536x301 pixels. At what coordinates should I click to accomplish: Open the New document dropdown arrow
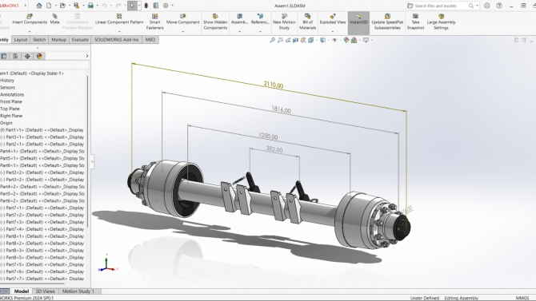point(55,6)
